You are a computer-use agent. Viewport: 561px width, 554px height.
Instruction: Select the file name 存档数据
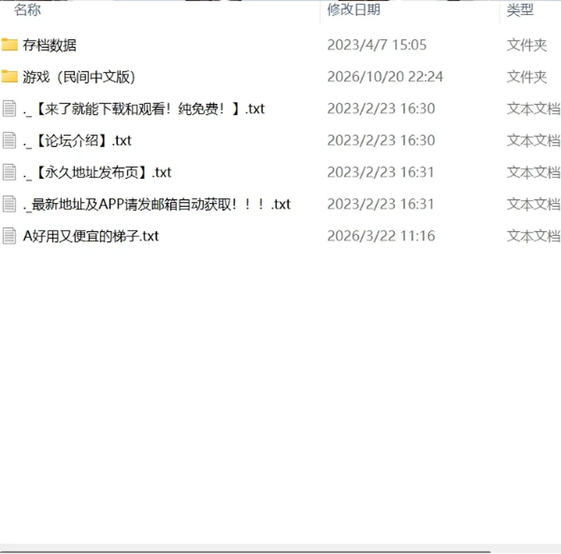(49, 45)
